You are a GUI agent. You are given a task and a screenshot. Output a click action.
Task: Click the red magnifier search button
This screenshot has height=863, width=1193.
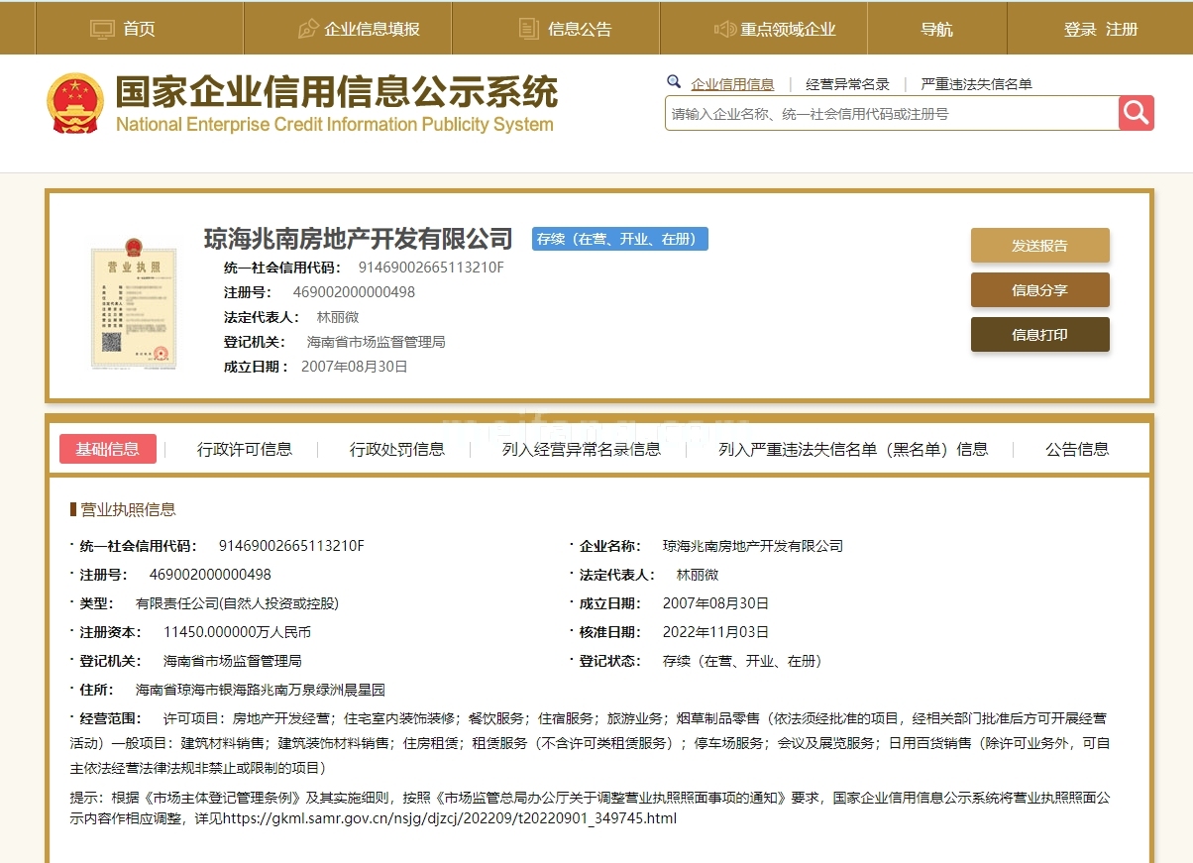pyautogui.click(x=1136, y=112)
